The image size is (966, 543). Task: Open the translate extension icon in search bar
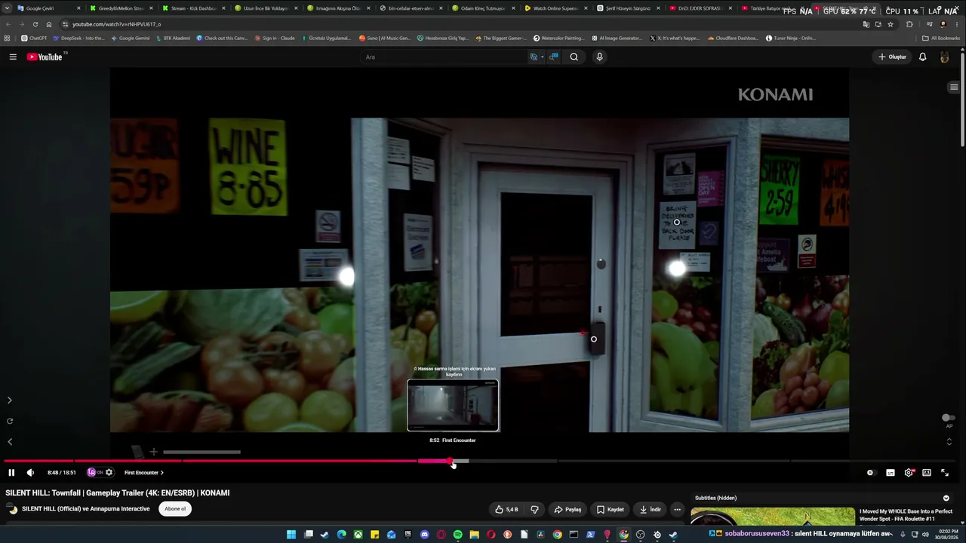pos(534,57)
